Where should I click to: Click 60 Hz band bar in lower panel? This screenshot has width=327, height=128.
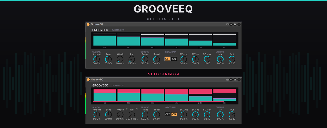[105, 95]
